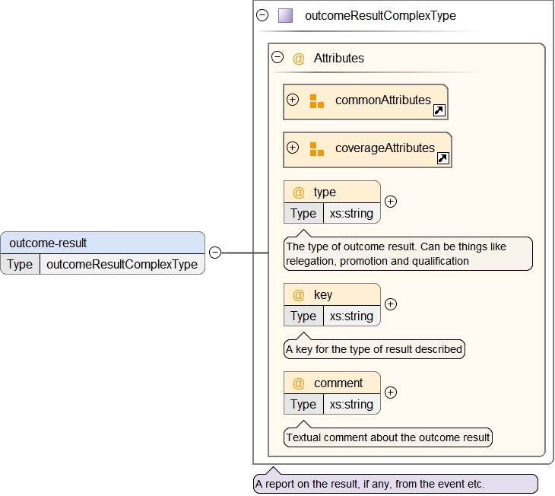Click the @ icon of key attribute
The height and width of the screenshot is (496, 555).
click(x=299, y=295)
